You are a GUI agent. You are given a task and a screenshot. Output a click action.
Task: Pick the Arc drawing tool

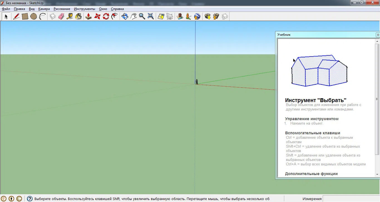42,16
